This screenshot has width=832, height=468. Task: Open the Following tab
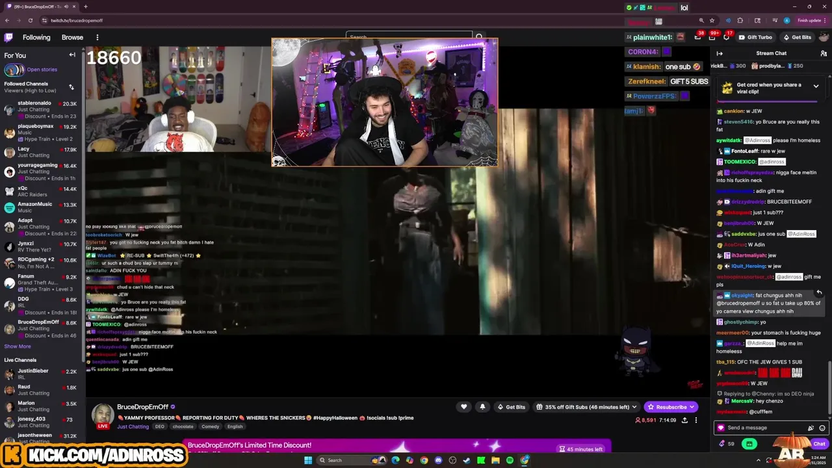tap(36, 38)
